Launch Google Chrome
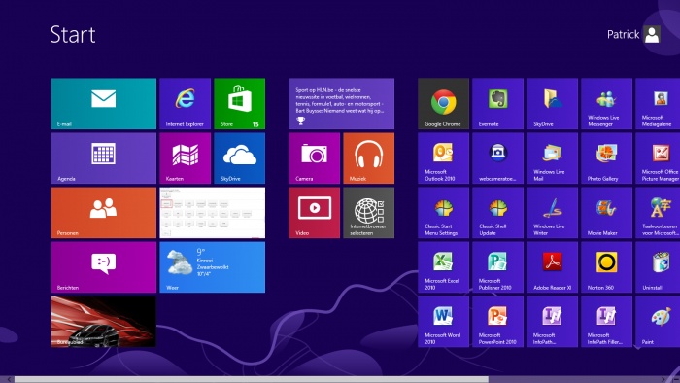Viewport: 680px width, 383px height. point(443,104)
